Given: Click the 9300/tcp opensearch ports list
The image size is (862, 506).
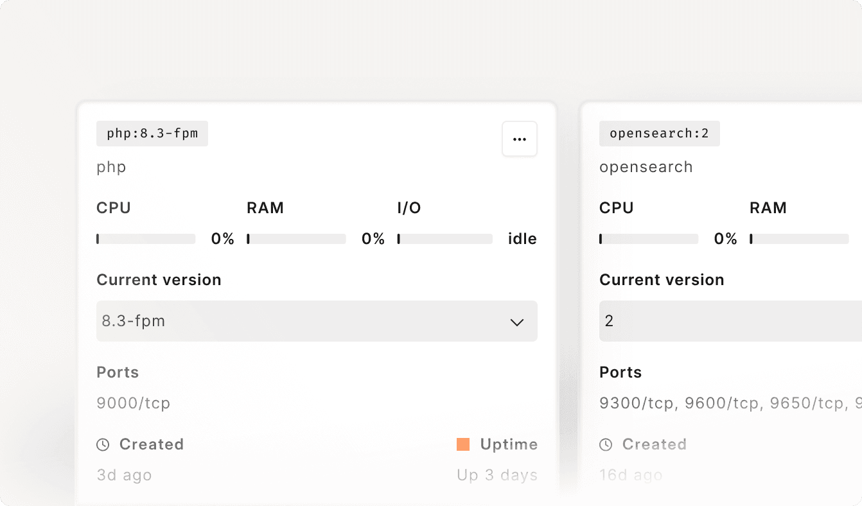Looking at the screenshot, I should coord(730,403).
